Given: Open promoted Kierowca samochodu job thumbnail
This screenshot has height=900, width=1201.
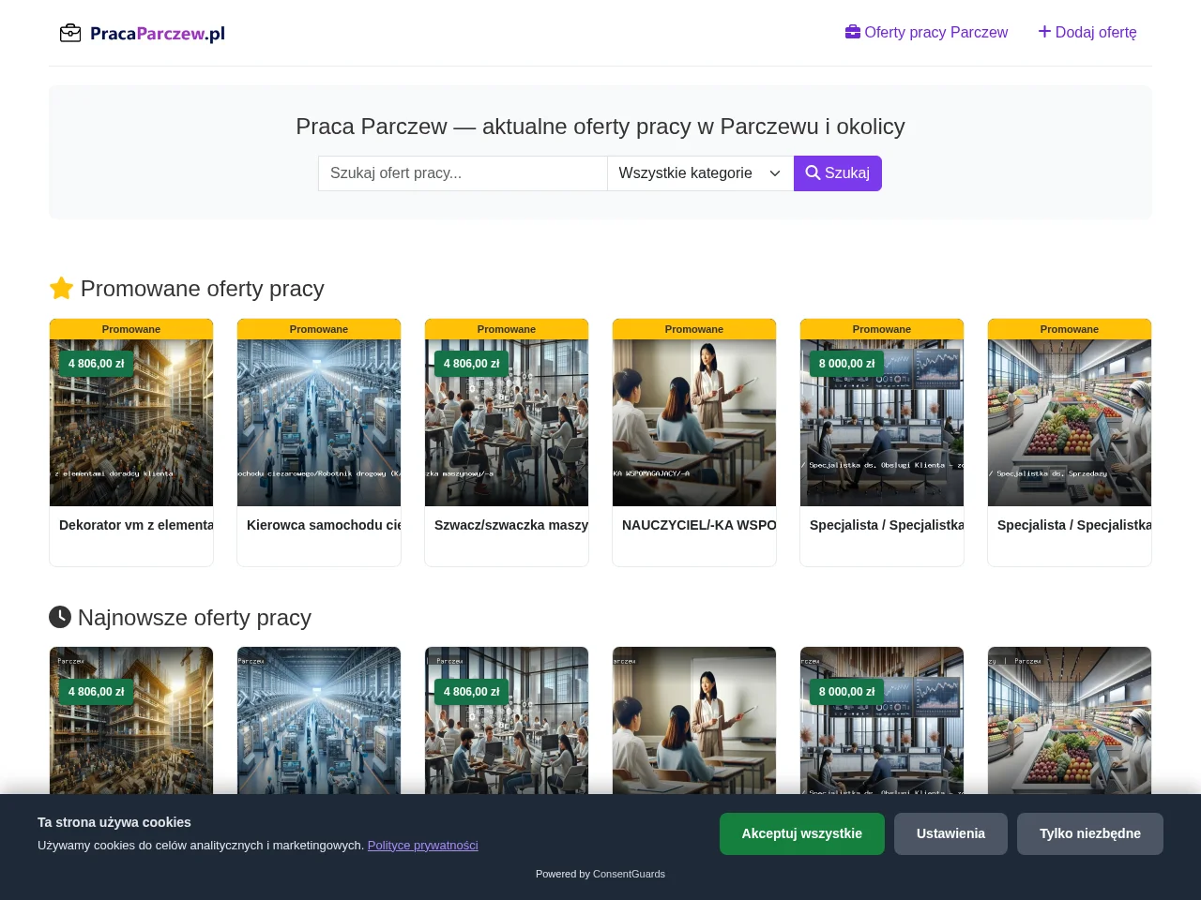Looking at the screenshot, I should 319,423.
